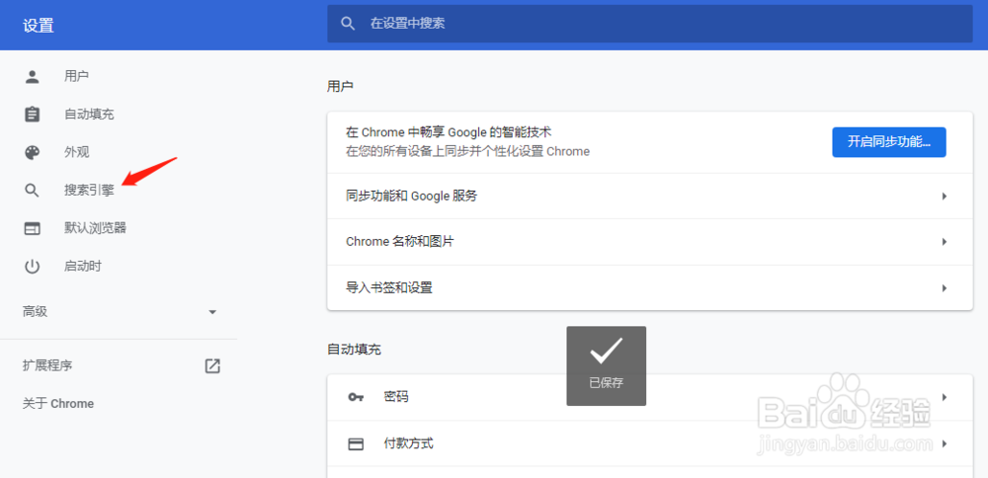Image resolution: width=988 pixels, height=478 pixels.
Task: Click the 设置 title in the header
Action: [x=39, y=26]
